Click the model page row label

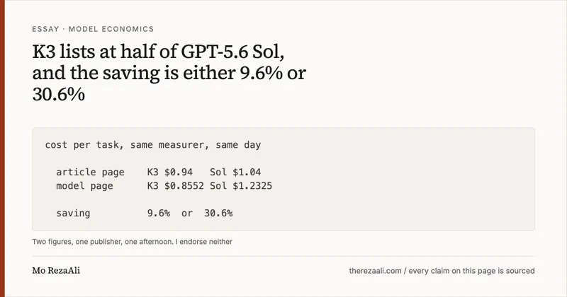84,186
